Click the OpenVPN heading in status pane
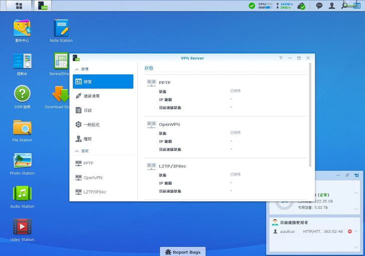The width and height of the screenshot is (365, 256). click(169, 124)
